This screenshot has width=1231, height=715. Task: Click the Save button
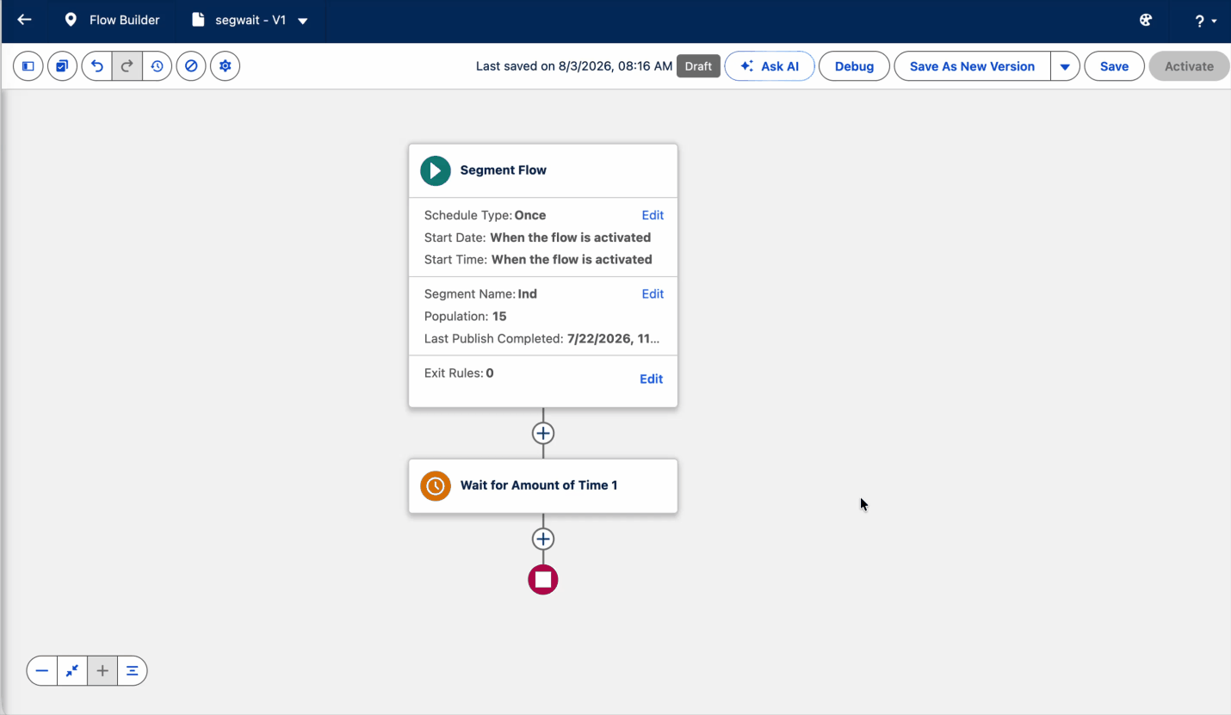click(x=1114, y=66)
